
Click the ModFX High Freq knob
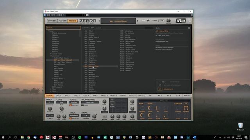click(186, 108)
